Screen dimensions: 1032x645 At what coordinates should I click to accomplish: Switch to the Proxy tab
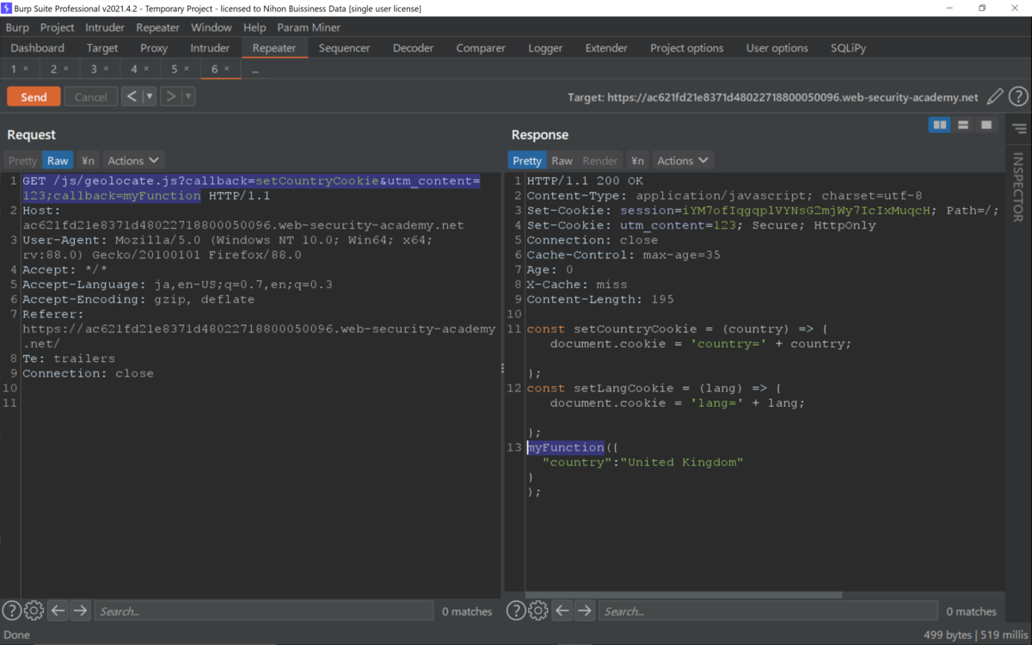[x=154, y=48]
